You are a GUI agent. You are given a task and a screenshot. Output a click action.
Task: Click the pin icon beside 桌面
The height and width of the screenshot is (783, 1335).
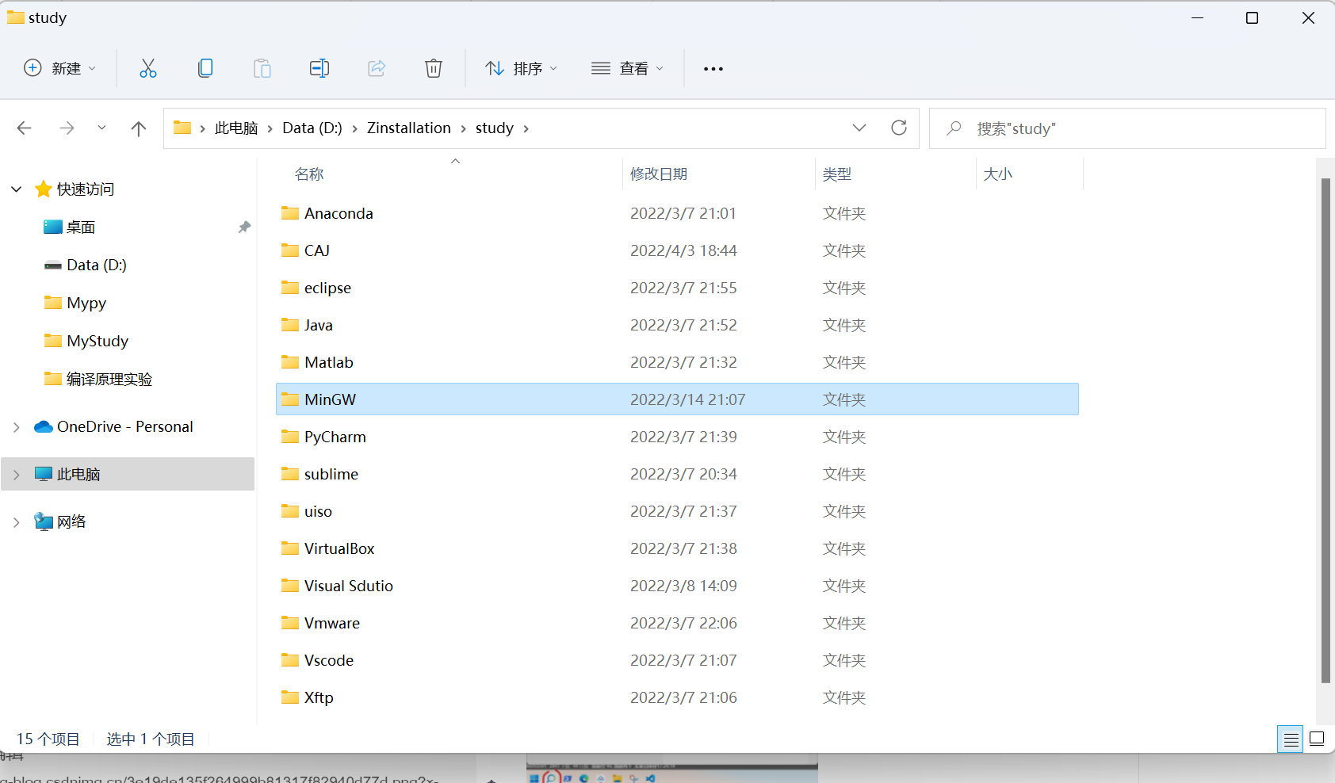244,227
